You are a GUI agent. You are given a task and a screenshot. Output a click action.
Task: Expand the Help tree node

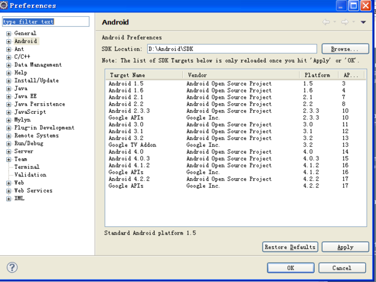click(9, 73)
